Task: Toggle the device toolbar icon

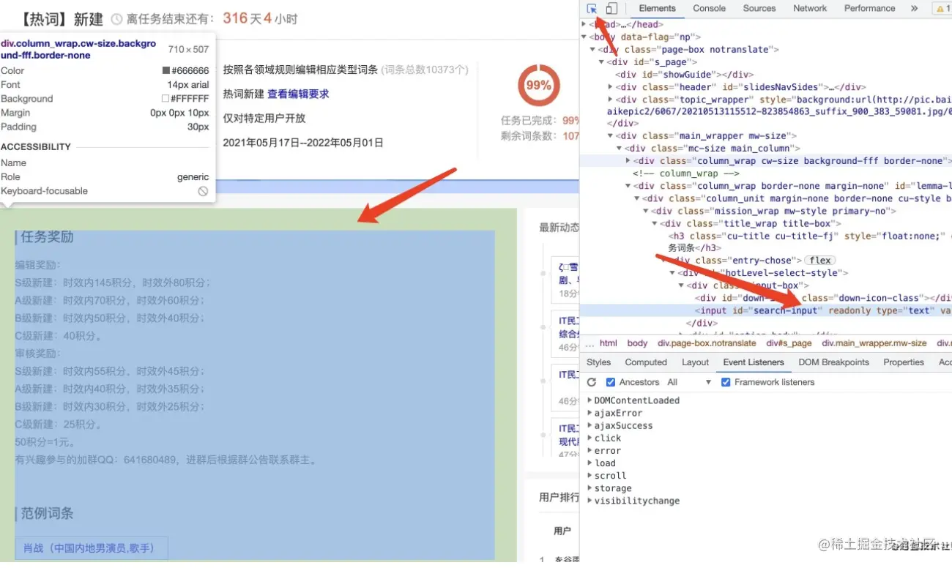Action: [611, 9]
